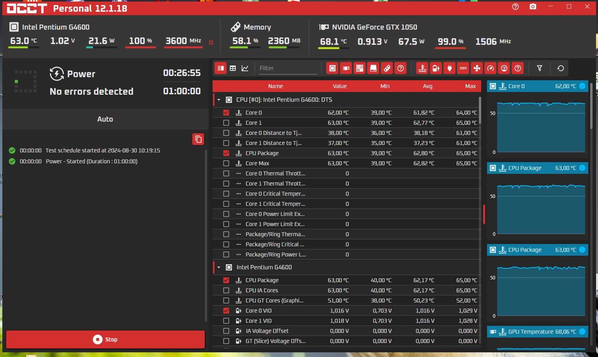Click the info icon on the Core 0 graph
The height and width of the screenshot is (357, 598).
click(582, 86)
